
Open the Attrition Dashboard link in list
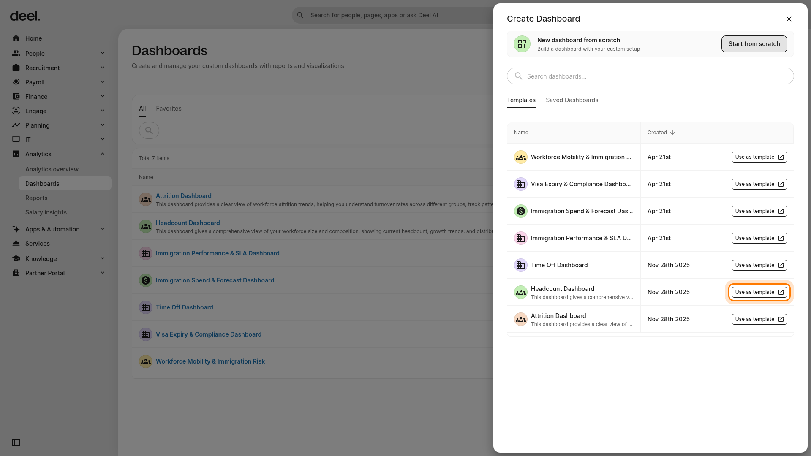point(184,196)
